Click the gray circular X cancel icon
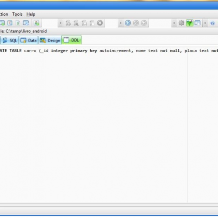 100,23
